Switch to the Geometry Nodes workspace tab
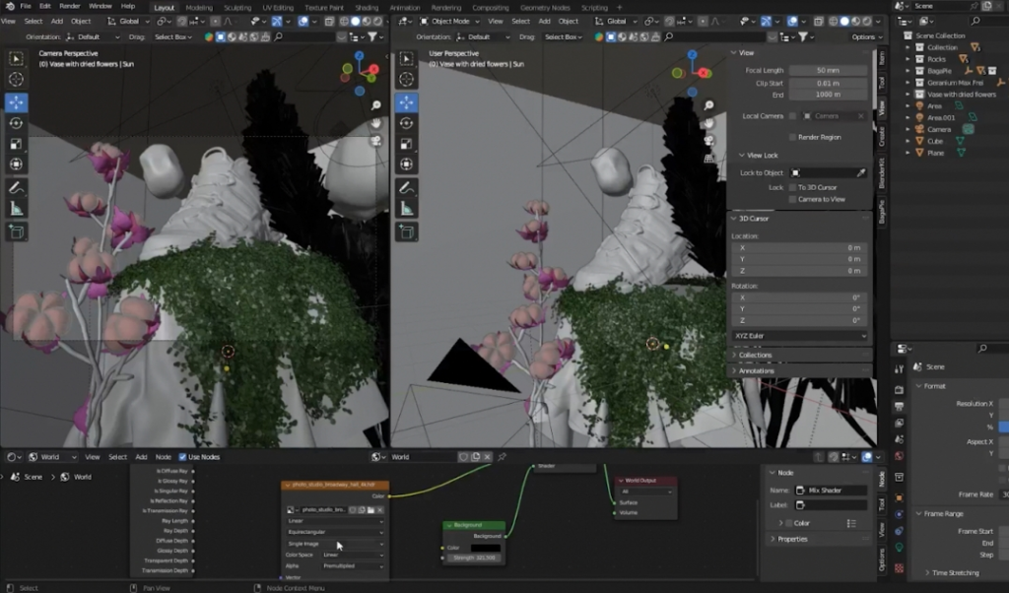The width and height of the screenshot is (1009, 593). coord(544,8)
